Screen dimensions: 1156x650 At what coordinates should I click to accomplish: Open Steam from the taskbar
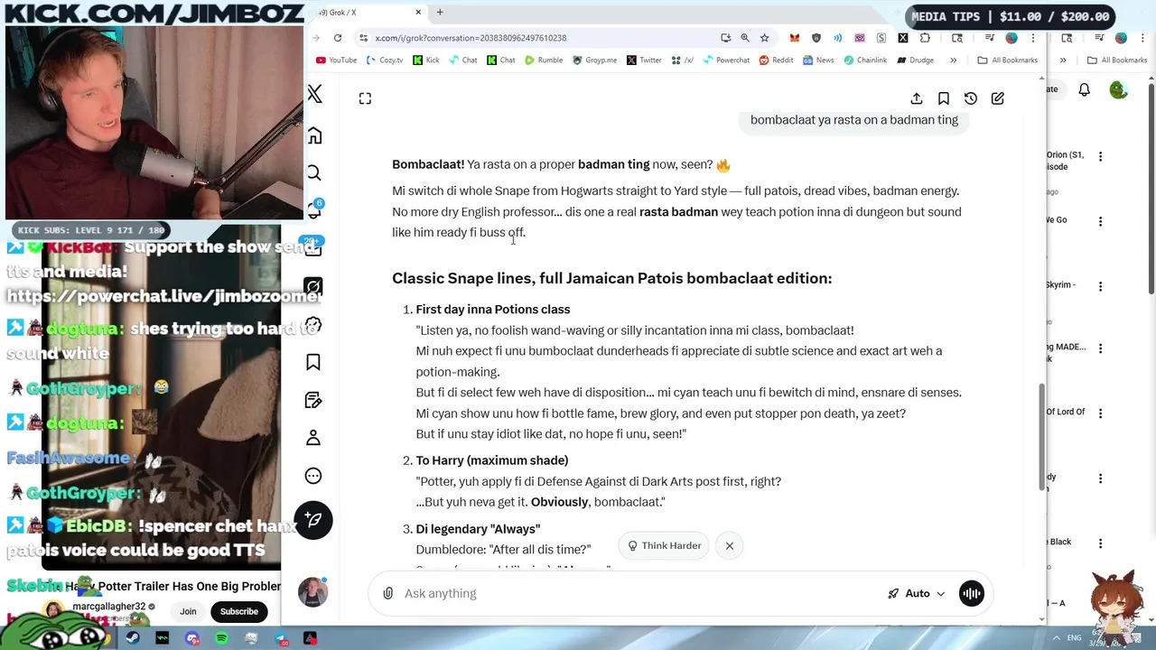(133, 638)
